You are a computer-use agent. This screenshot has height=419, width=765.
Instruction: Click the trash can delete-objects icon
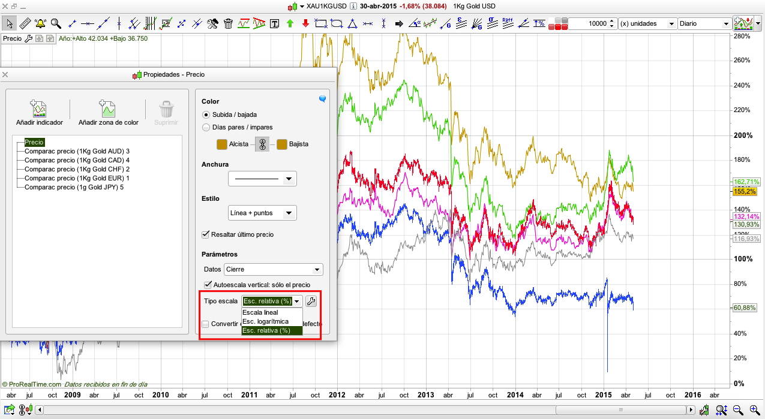(228, 23)
